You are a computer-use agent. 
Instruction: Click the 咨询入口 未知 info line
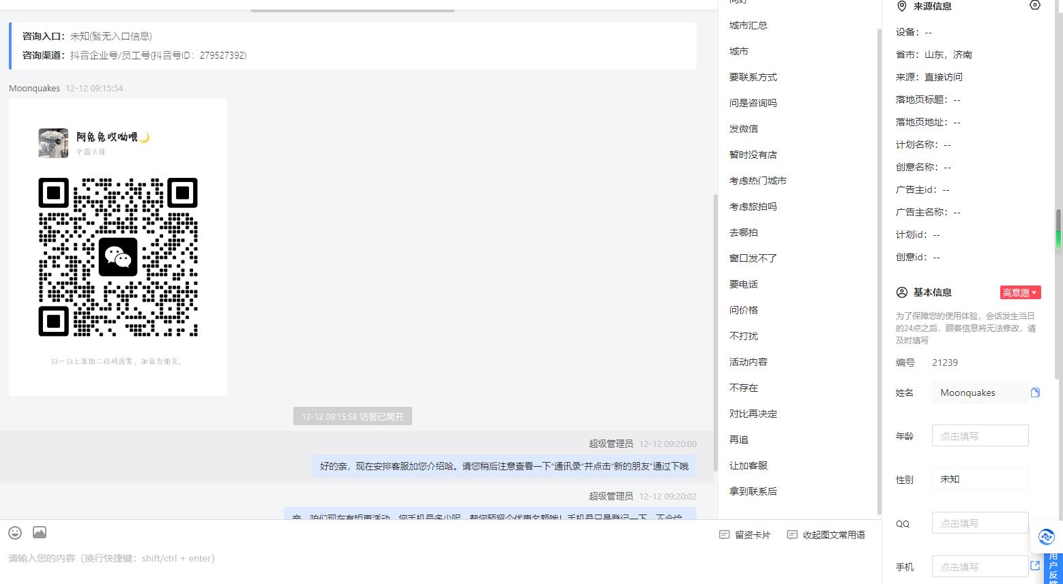(87, 36)
